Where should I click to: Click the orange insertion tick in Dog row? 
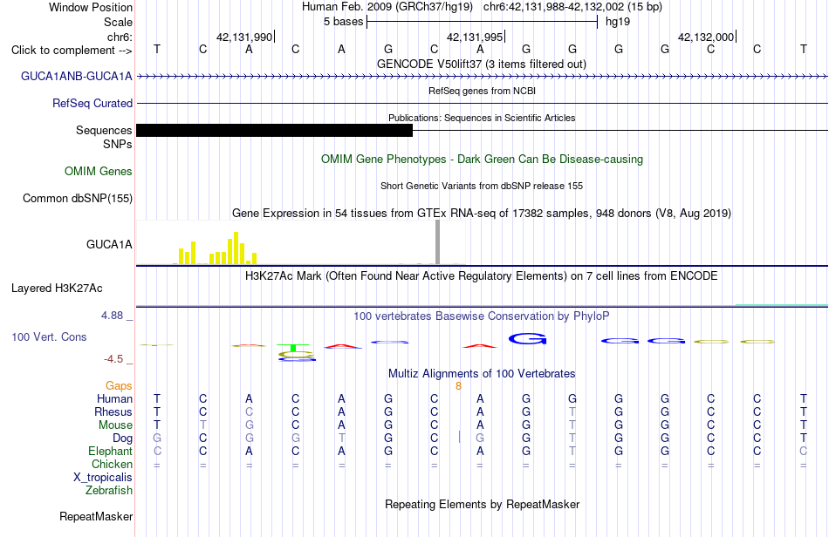coord(459,438)
